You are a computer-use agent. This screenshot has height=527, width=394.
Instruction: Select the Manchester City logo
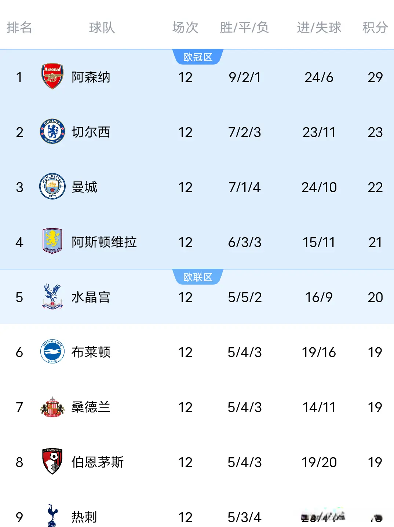[x=52, y=186]
